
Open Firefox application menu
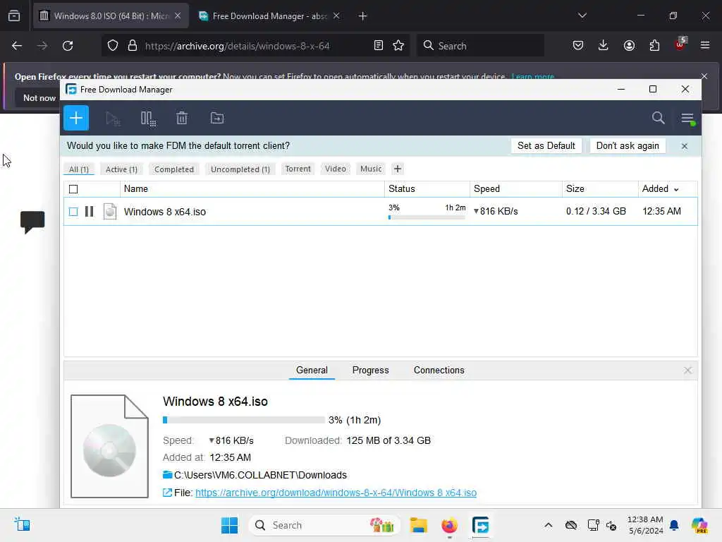coord(705,45)
